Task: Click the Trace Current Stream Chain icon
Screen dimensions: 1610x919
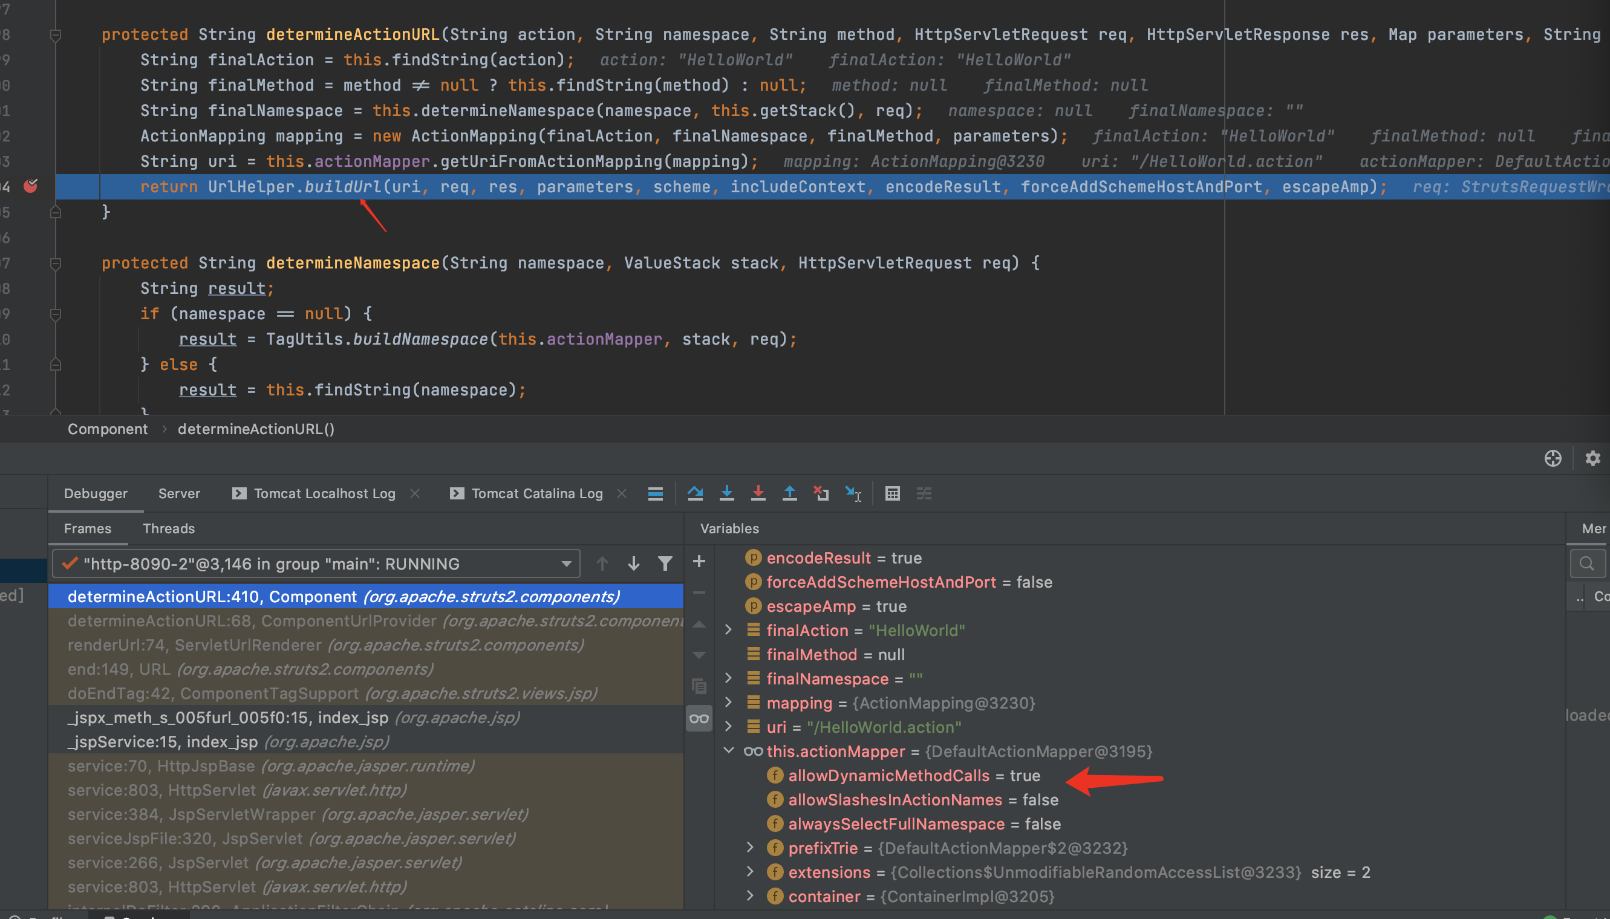Action: pos(924,493)
